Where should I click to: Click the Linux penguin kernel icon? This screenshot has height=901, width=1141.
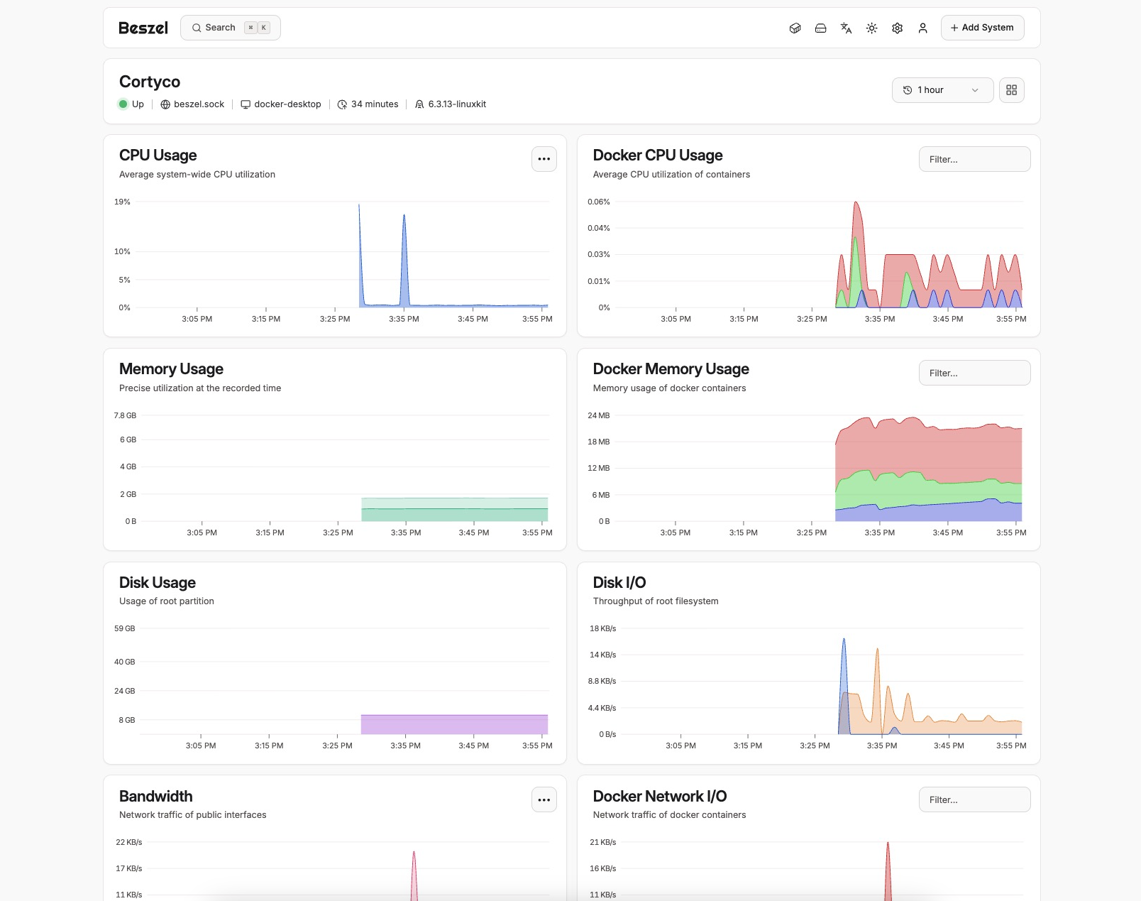pos(419,104)
